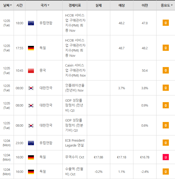Click the 10:45 time cell
Screen dimensions: 175x179
point(20,71)
